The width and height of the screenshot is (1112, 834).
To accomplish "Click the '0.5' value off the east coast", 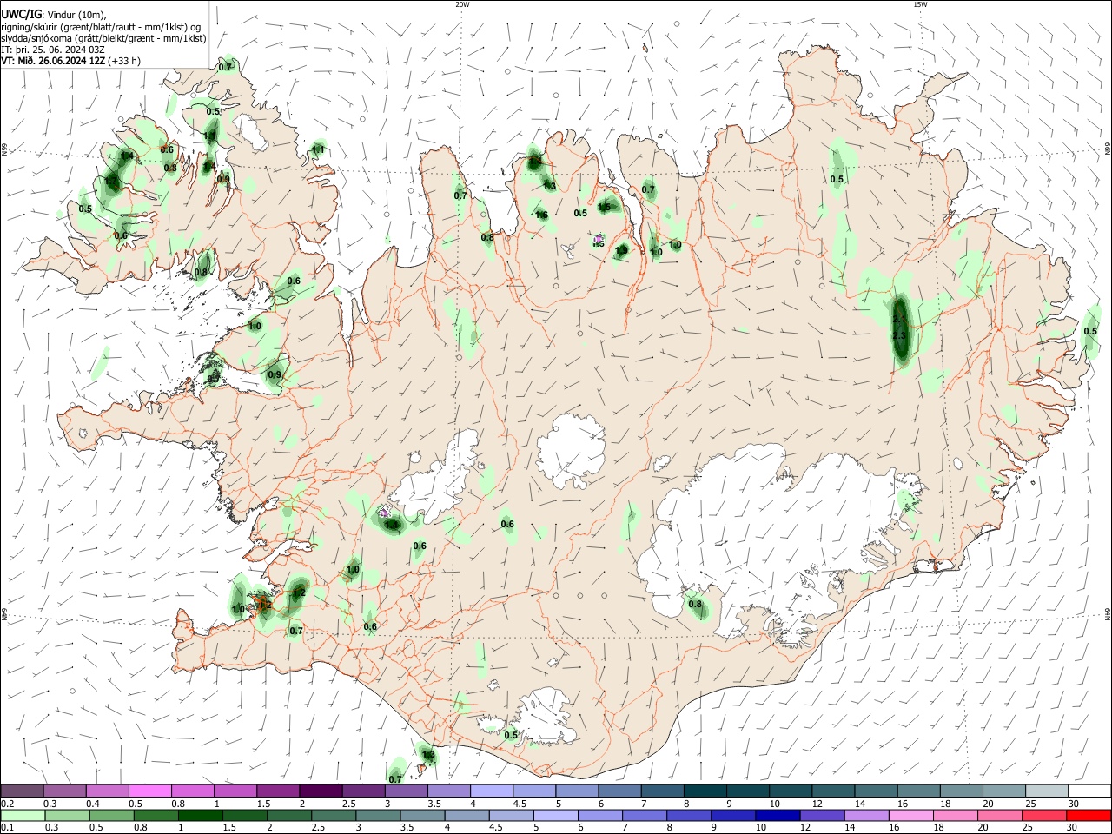I will pyautogui.click(x=1090, y=331).
